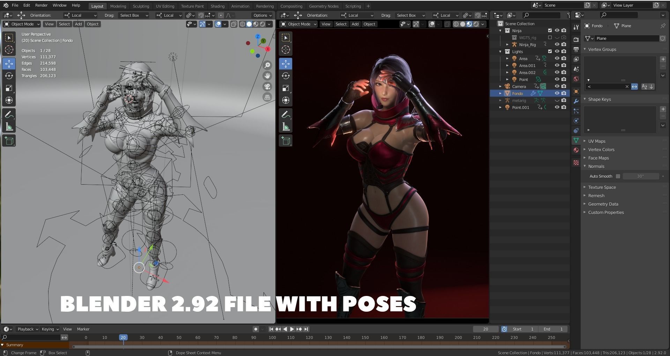Open the Material properties tab
The image size is (670, 356).
tap(576, 150)
